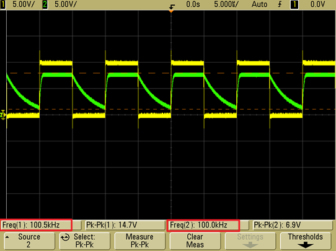Click the 5.000 time-per-division readout
Image resolution: width=336 pixels, height=251 pixels.
pyautogui.click(x=226, y=4)
